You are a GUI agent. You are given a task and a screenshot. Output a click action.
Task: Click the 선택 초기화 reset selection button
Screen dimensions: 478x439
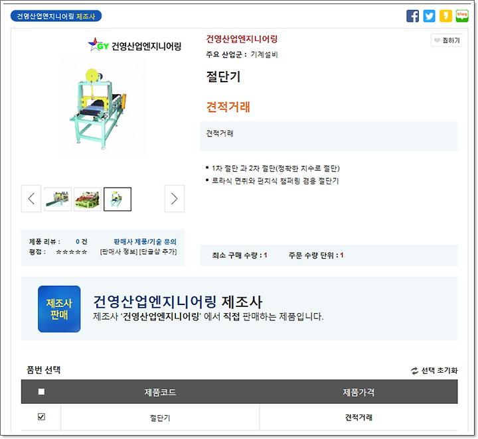point(434,371)
